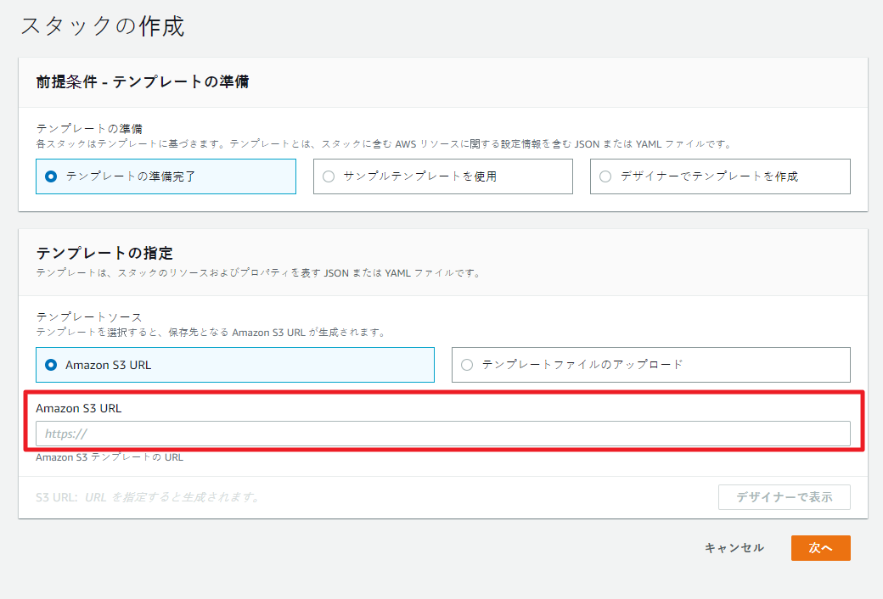This screenshot has height=599, width=883.
Task: Click the 前提条件 - テンプレートの準備 section header
Action: coord(142,81)
